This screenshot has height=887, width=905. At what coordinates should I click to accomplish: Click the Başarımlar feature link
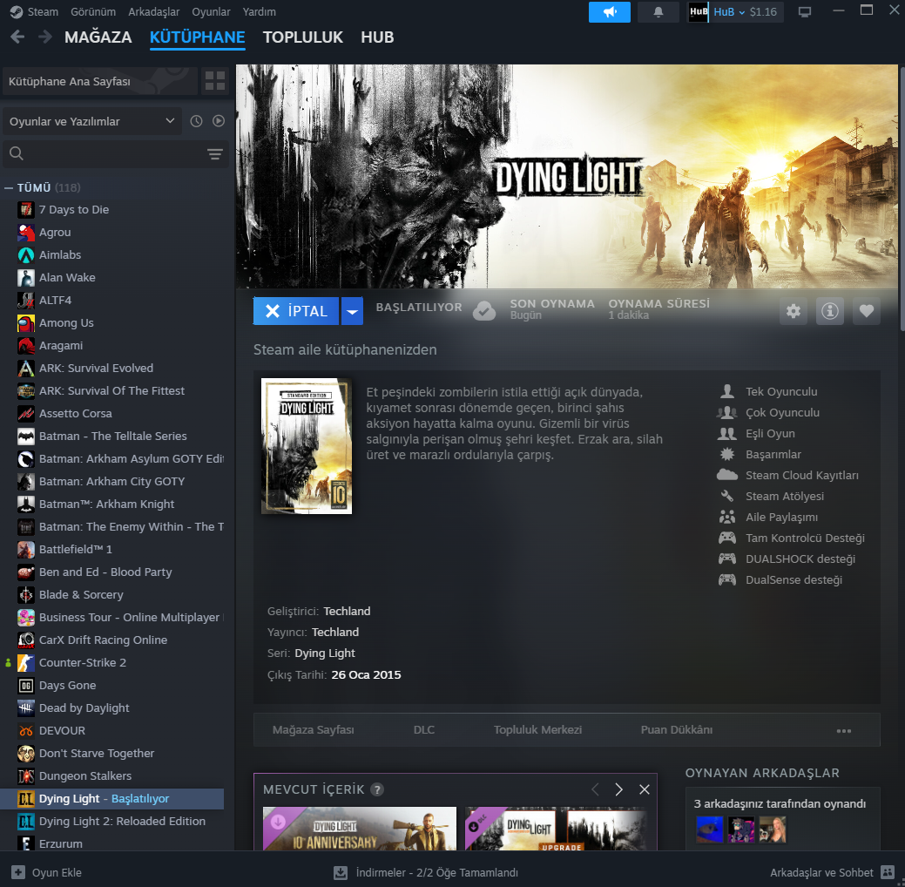[773, 455]
